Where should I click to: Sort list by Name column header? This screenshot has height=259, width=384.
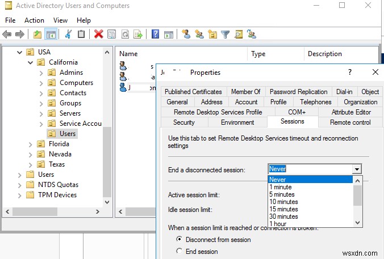181,54
